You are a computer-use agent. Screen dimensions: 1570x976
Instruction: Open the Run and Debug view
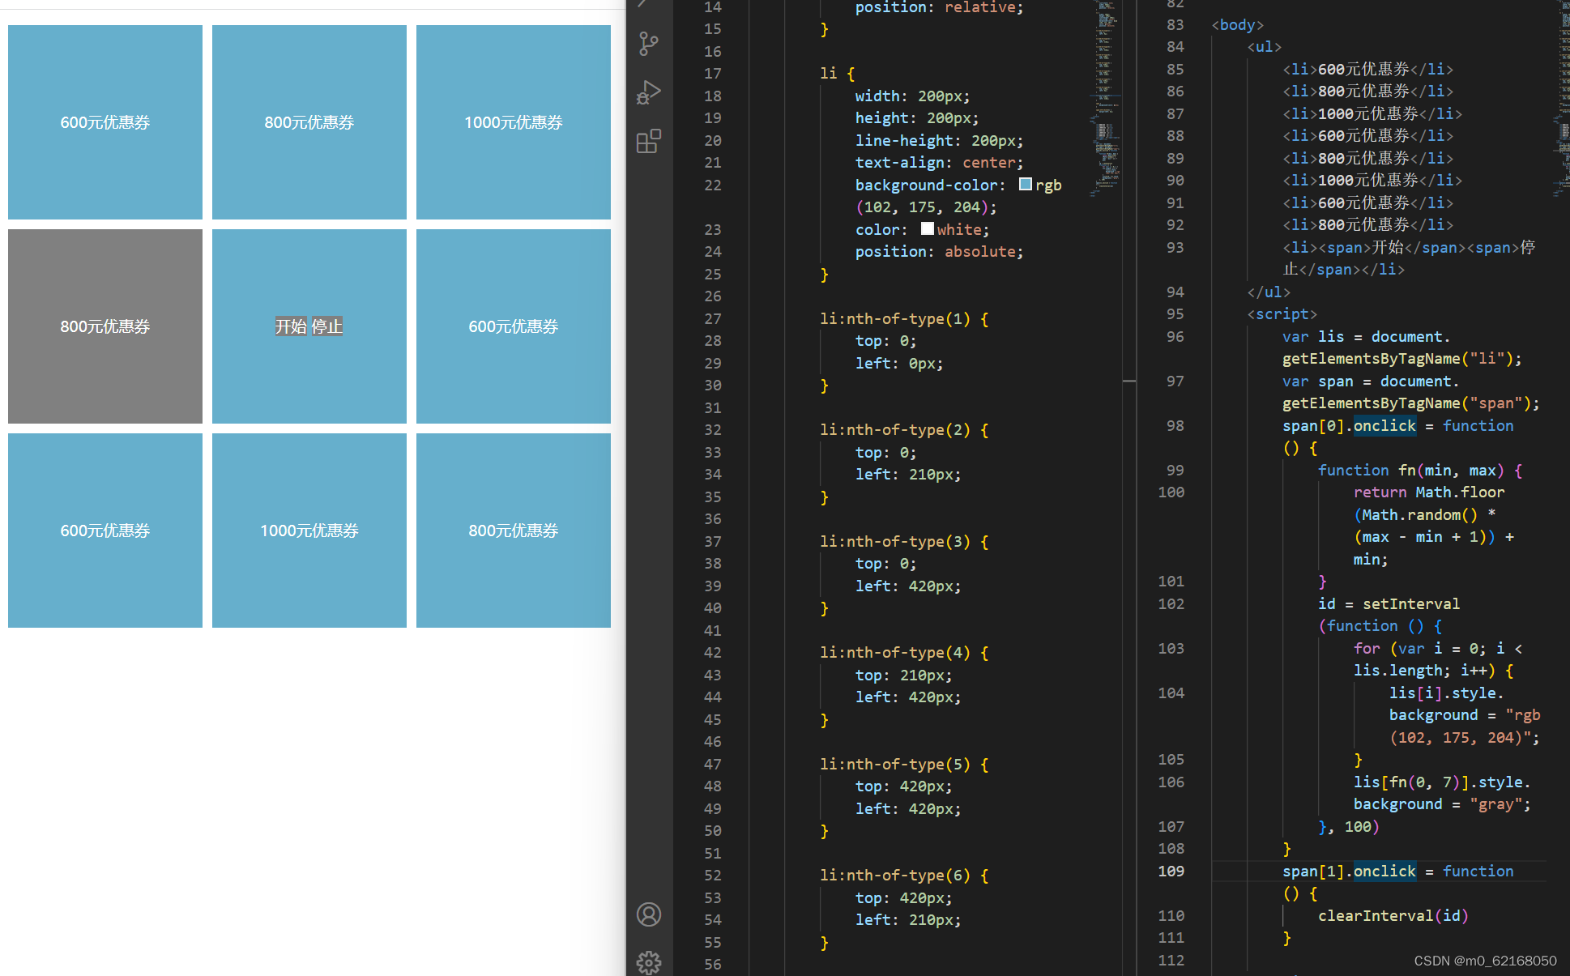tap(648, 92)
